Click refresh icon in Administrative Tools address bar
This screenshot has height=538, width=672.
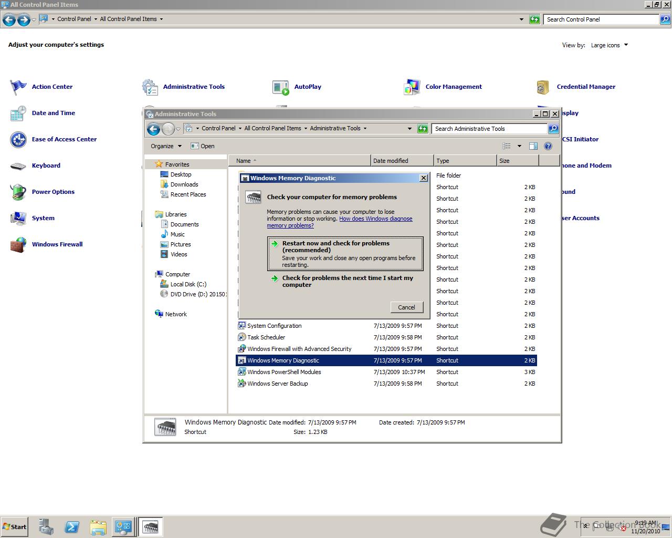click(x=423, y=129)
